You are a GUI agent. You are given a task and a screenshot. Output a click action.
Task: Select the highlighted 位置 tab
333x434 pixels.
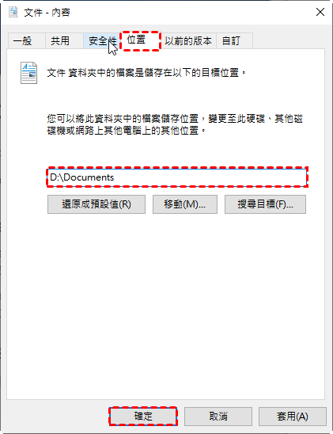tap(141, 40)
